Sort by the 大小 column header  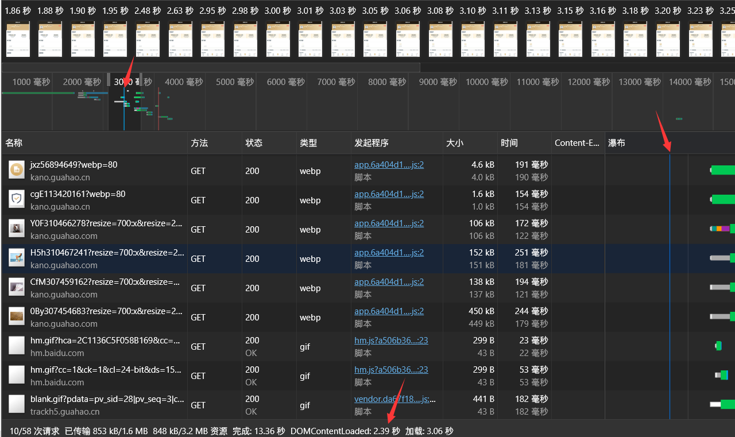[454, 143]
